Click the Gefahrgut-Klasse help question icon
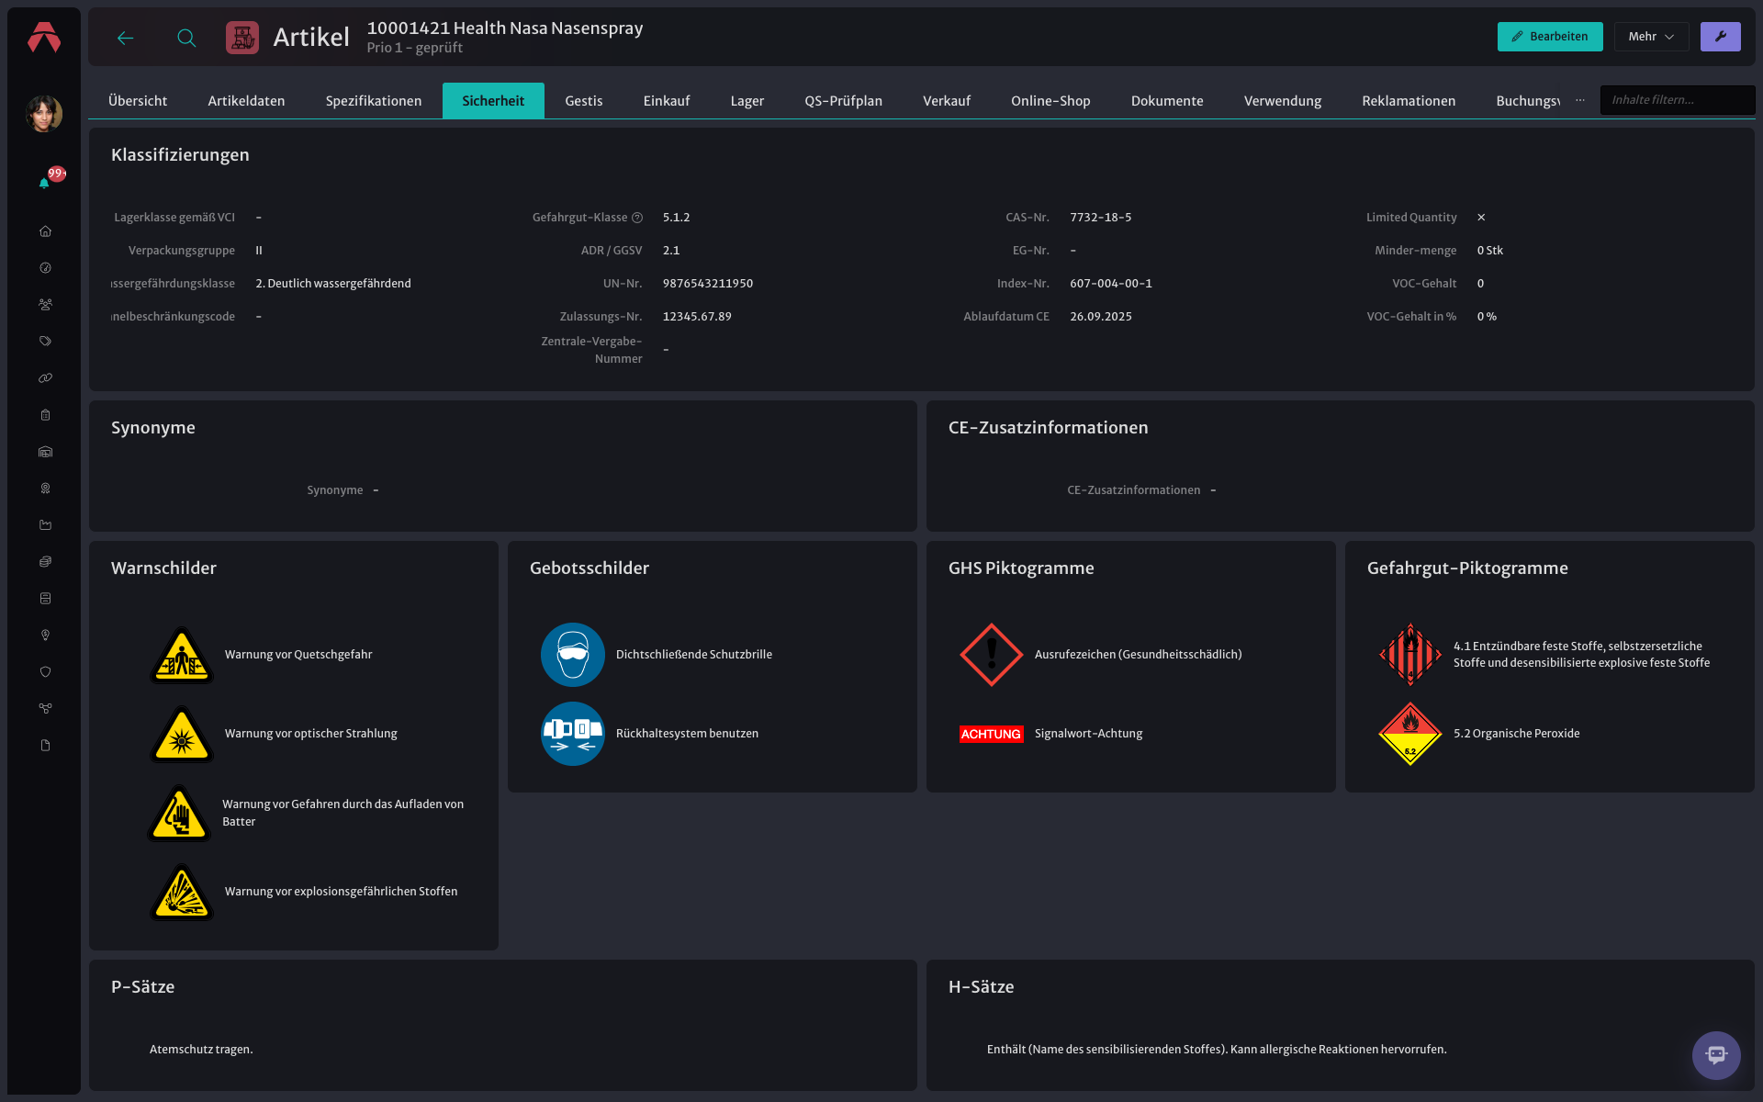1763x1102 pixels. (x=637, y=218)
